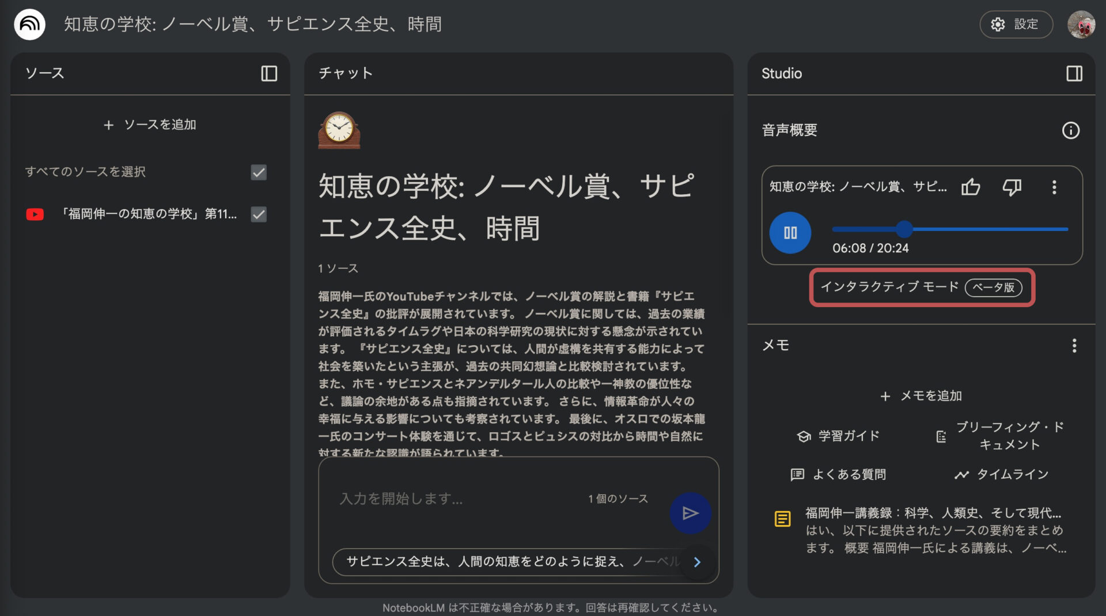
Task: Click the 1 個のソース indicator
Action: tap(618, 498)
